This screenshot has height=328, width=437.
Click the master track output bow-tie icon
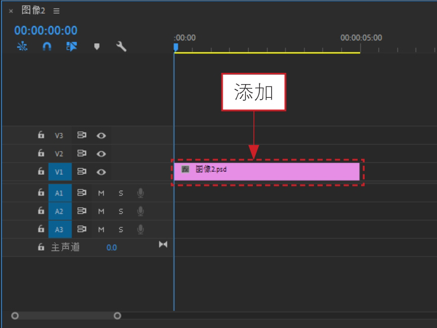[163, 245]
